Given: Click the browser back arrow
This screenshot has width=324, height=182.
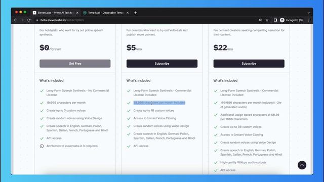Looking at the screenshot, I should (16, 20).
